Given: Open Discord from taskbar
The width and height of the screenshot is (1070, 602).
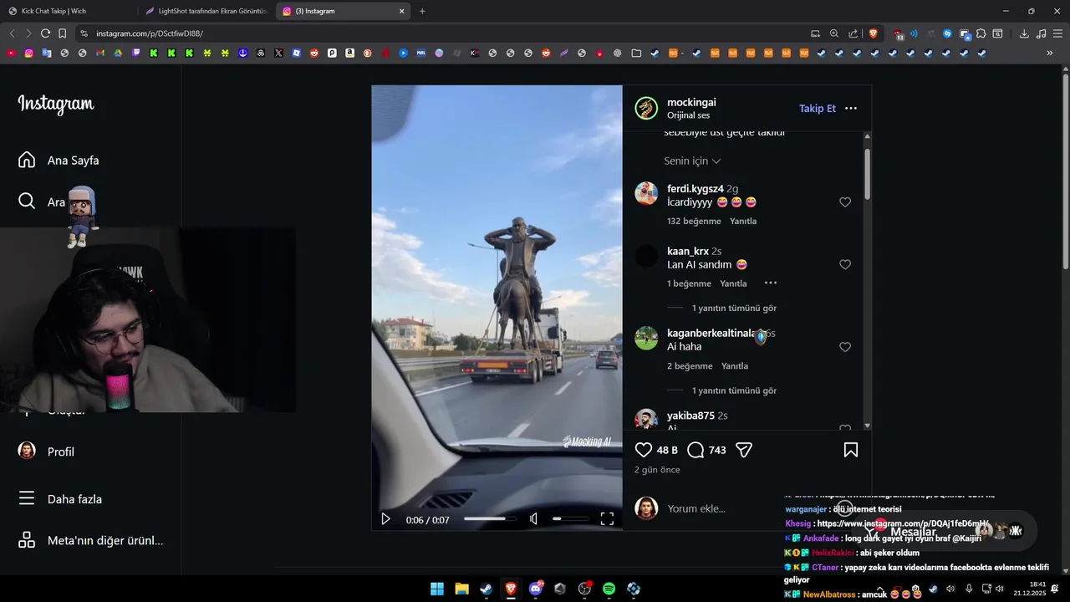Looking at the screenshot, I should [x=535, y=589].
